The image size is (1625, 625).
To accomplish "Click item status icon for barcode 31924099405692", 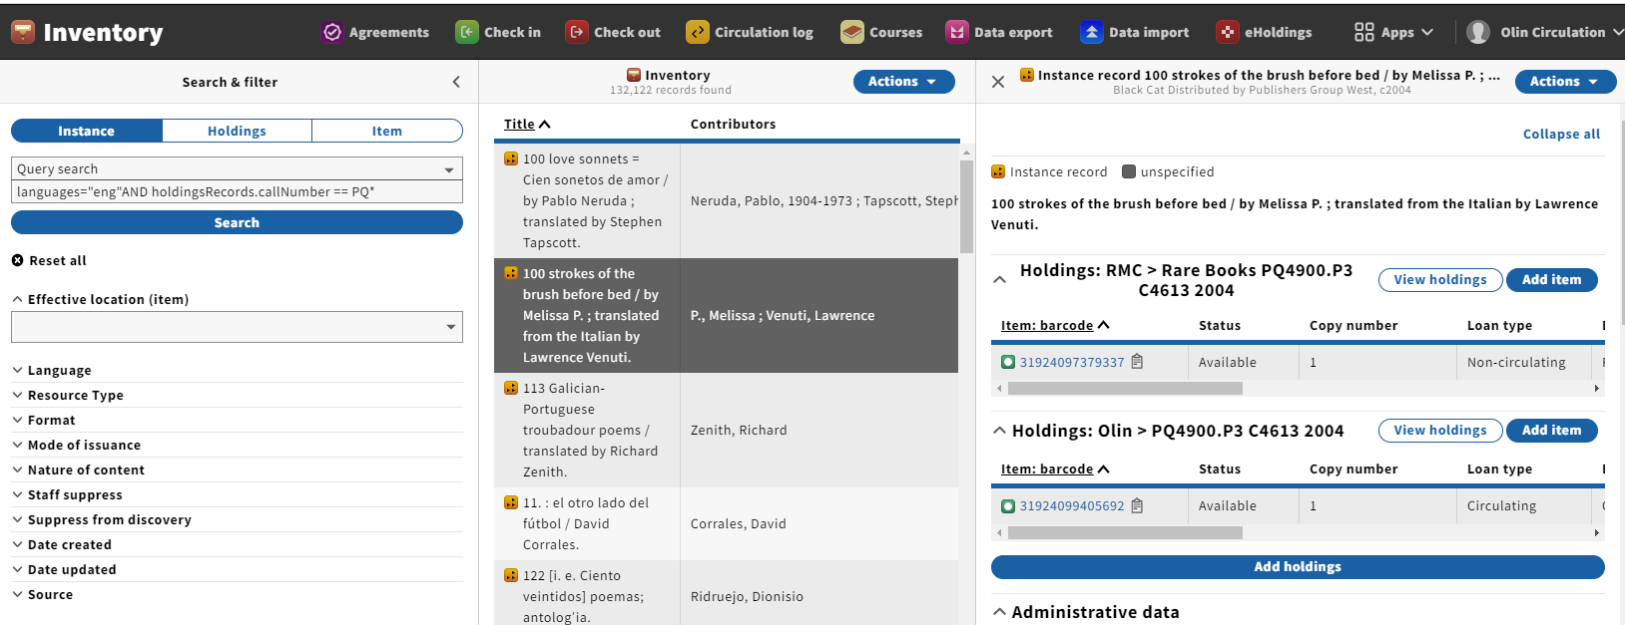I will click(x=1008, y=505).
